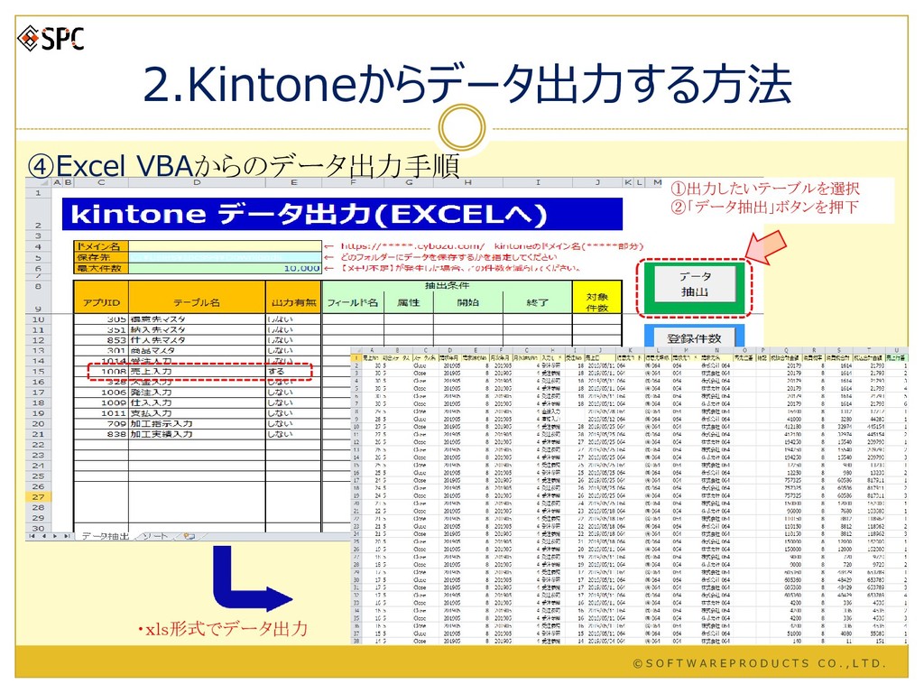Click the 支払入力 table name cell
Image resolution: width=924 pixels, height=693 pixels.
point(197,413)
